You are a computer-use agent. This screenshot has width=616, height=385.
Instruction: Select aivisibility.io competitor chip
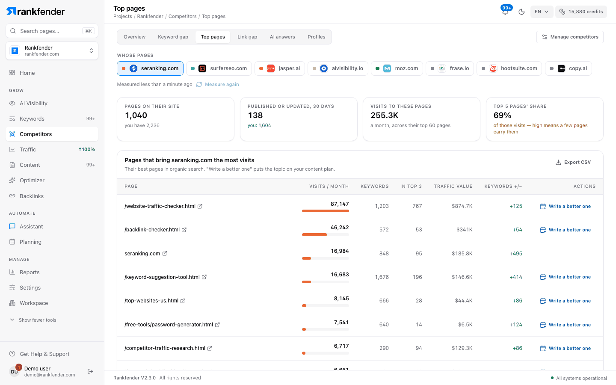pyautogui.click(x=338, y=68)
